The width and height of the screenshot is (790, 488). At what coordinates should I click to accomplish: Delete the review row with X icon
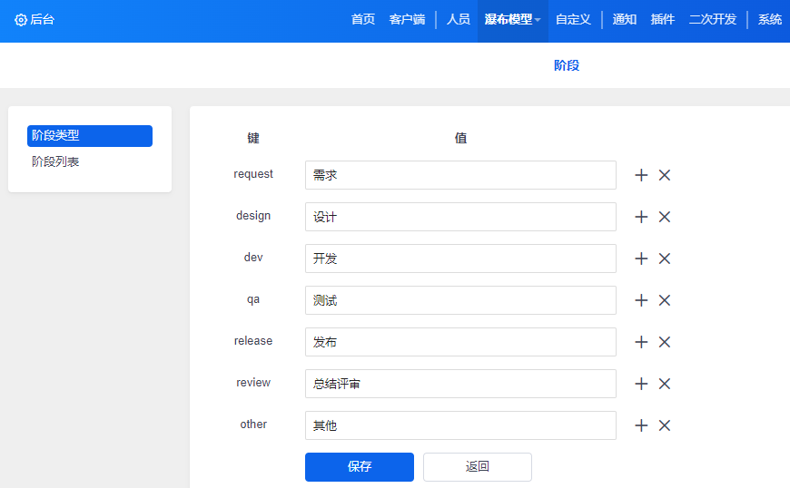click(665, 384)
